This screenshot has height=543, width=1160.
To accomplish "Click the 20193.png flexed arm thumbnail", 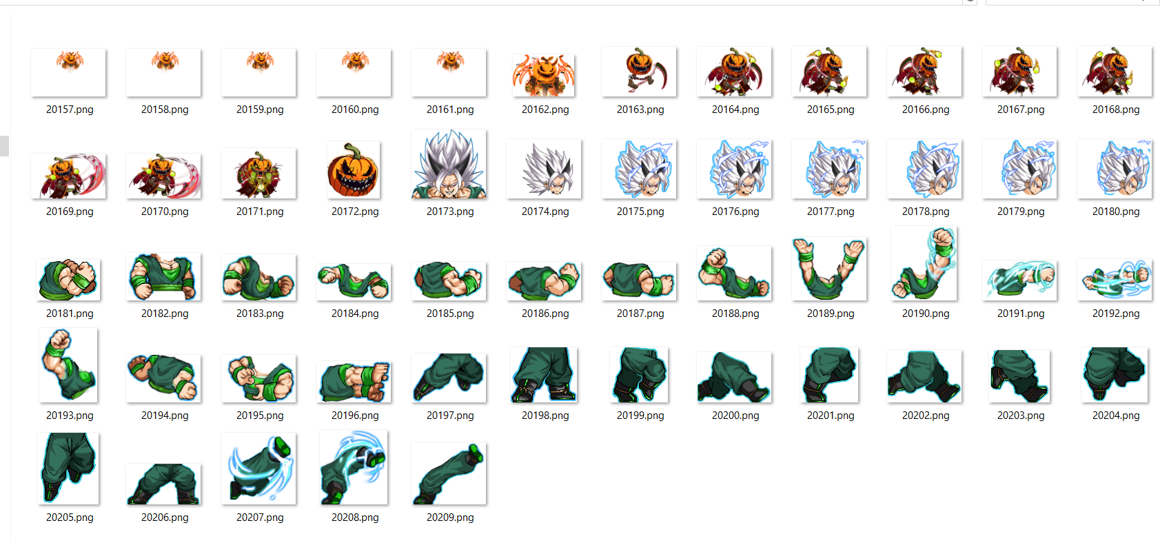I will click(69, 365).
